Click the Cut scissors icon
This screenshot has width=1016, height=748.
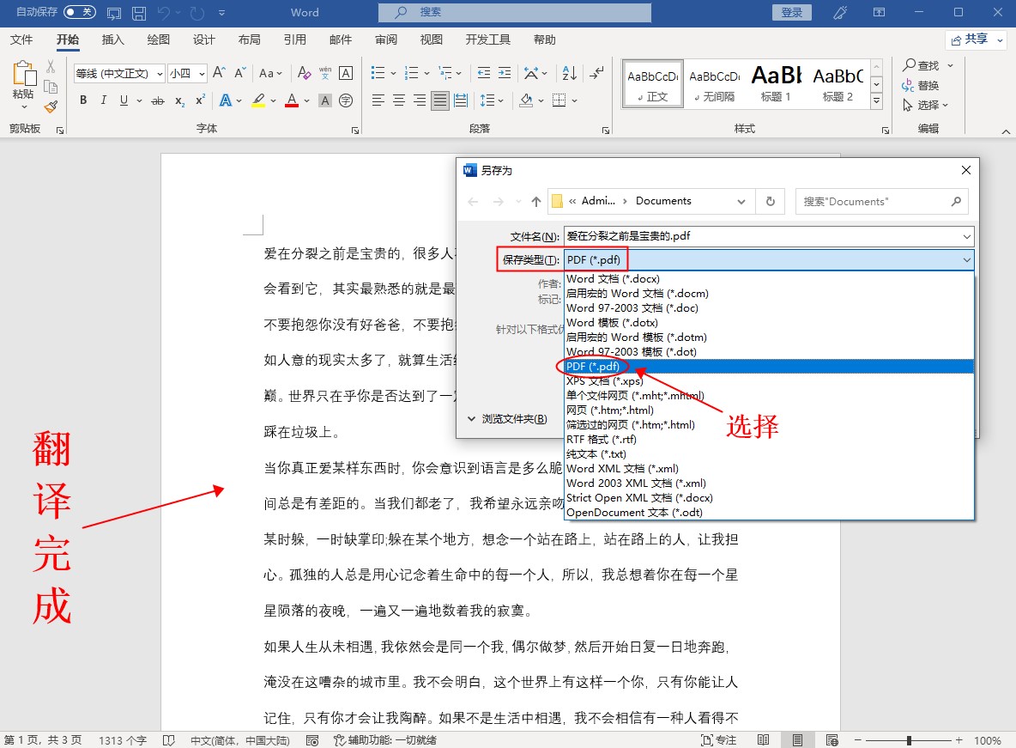click(51, 67)
